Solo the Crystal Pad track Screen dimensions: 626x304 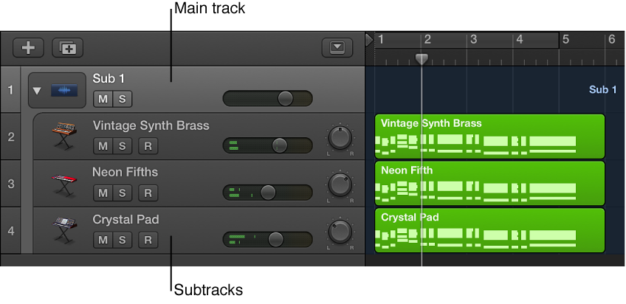(x=122, y=240)
